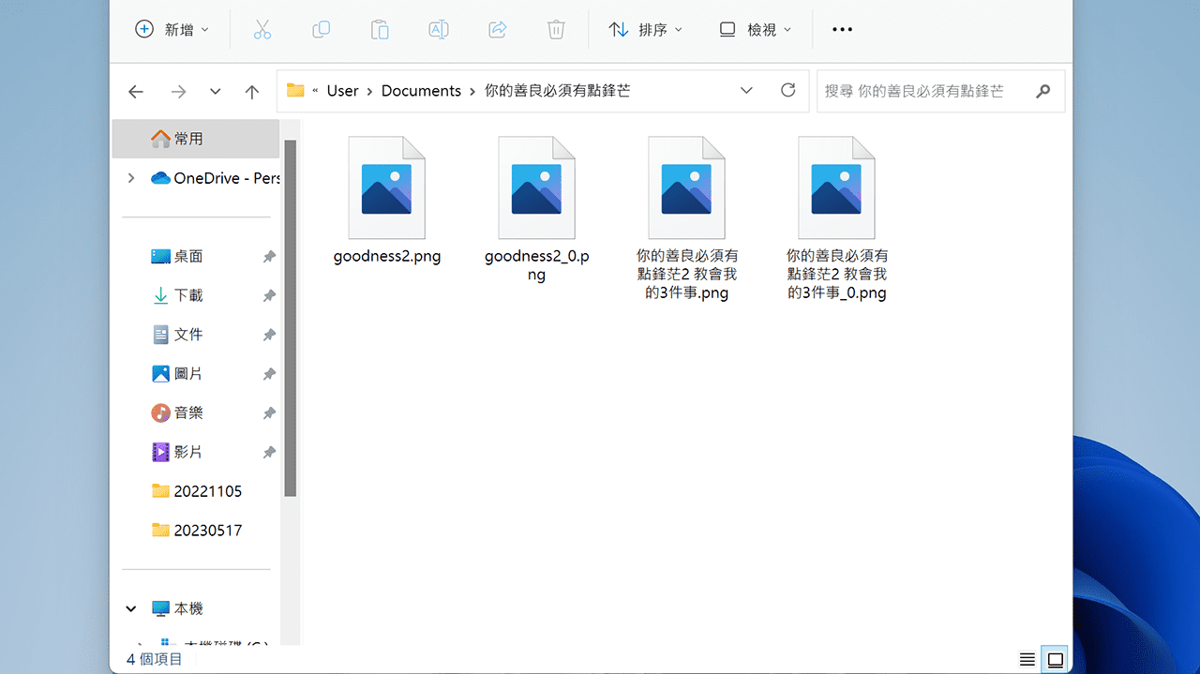Image resolution: width=1200 pixels, height=674 pixels.
Task: Open the Share icon
Action: pos(497,29)
